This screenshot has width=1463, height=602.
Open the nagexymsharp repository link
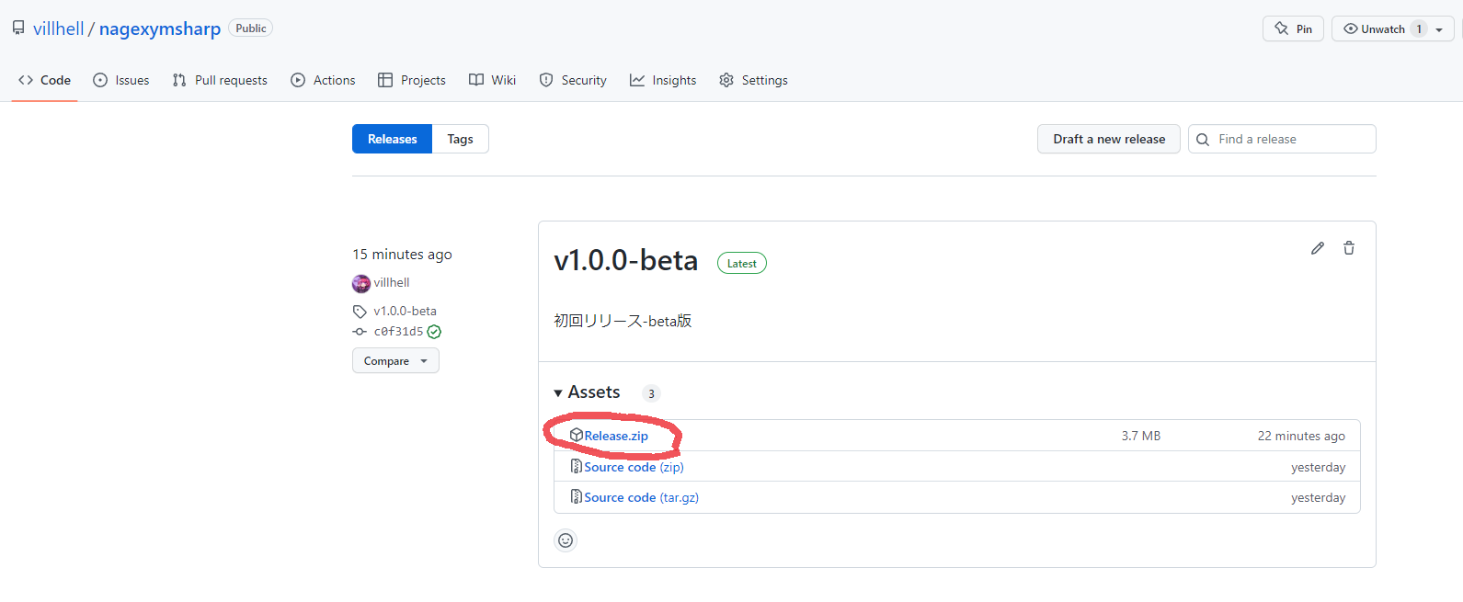pyautogui.click(x=160, y=28)
